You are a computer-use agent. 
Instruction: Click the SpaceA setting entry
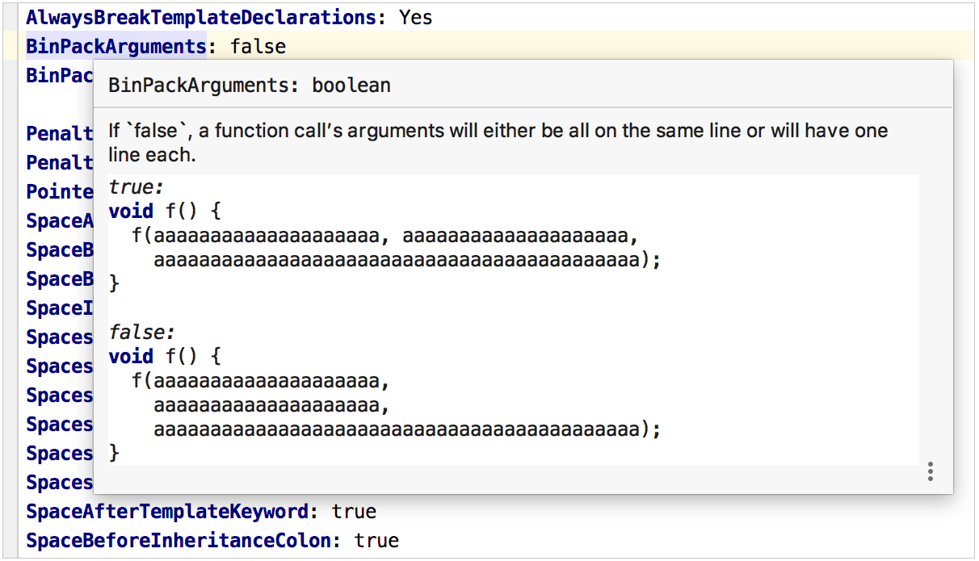[59, 220]
